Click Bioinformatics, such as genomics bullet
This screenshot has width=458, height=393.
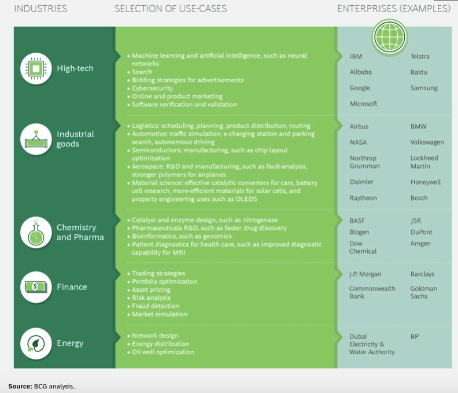pyautogui.click(x=179, y=236)
